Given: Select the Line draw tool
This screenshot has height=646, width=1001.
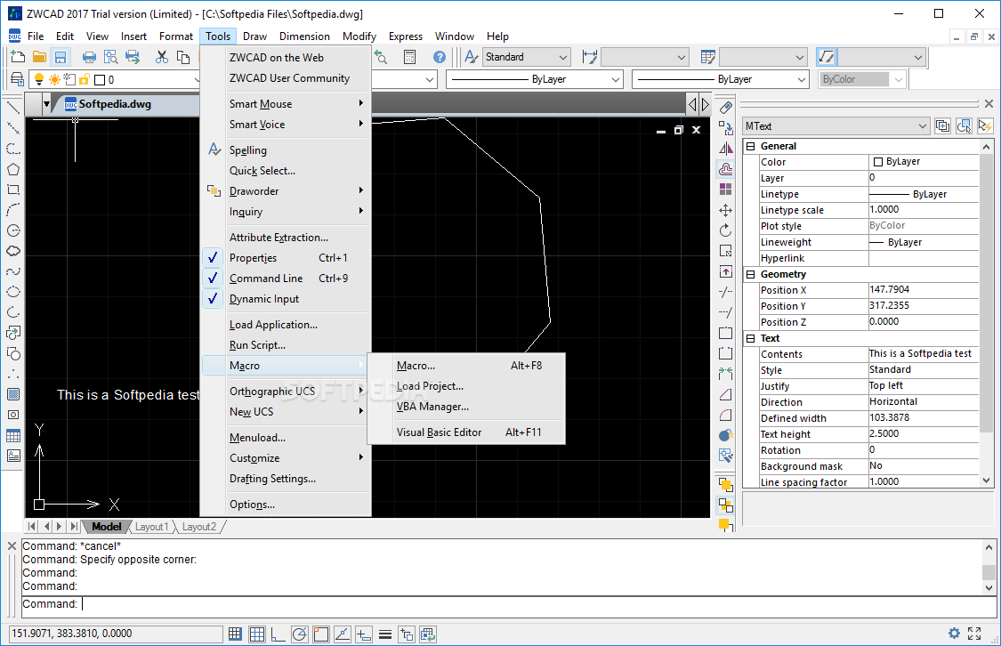Looking at the screenshot, I should [12, 108].
